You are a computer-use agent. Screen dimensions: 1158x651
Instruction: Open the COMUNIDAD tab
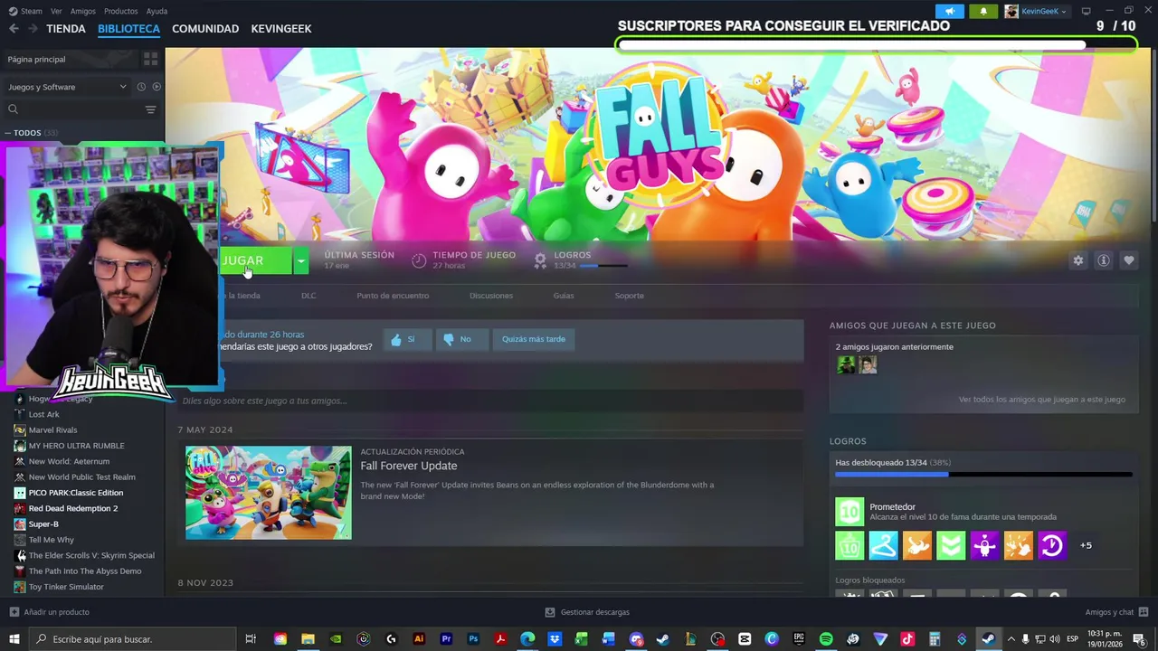pos(205,29)
